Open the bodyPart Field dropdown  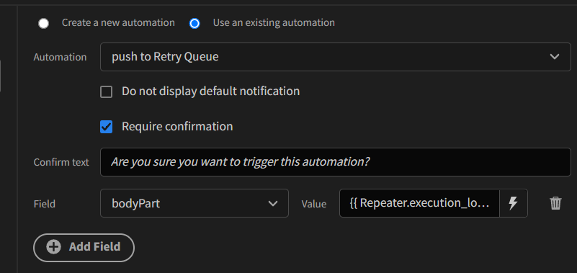click(x=194, y=203)
